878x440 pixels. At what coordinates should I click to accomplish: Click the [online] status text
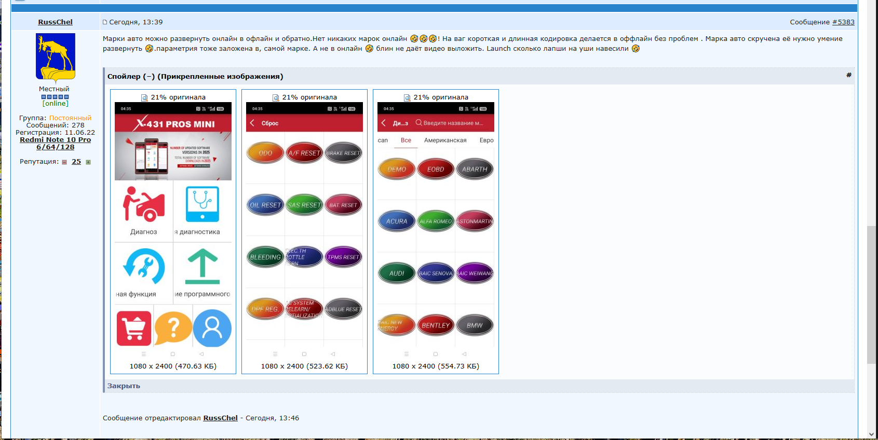click(x=56, y=104)
